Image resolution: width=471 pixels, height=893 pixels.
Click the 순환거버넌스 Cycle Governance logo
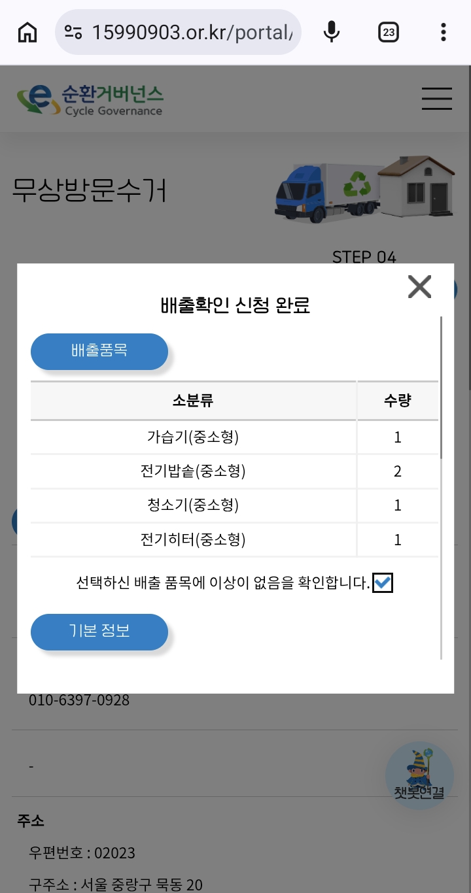[x=90, y=100]
